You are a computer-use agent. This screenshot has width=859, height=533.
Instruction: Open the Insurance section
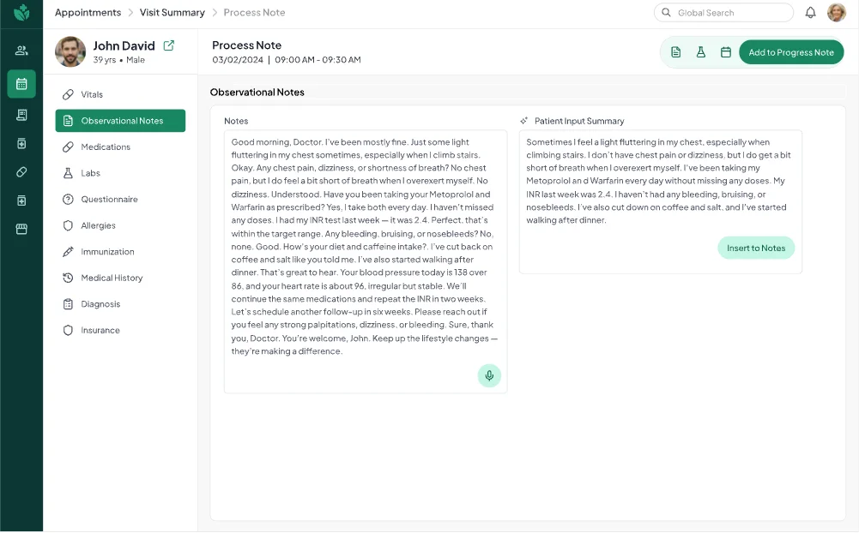coord(120,331)
